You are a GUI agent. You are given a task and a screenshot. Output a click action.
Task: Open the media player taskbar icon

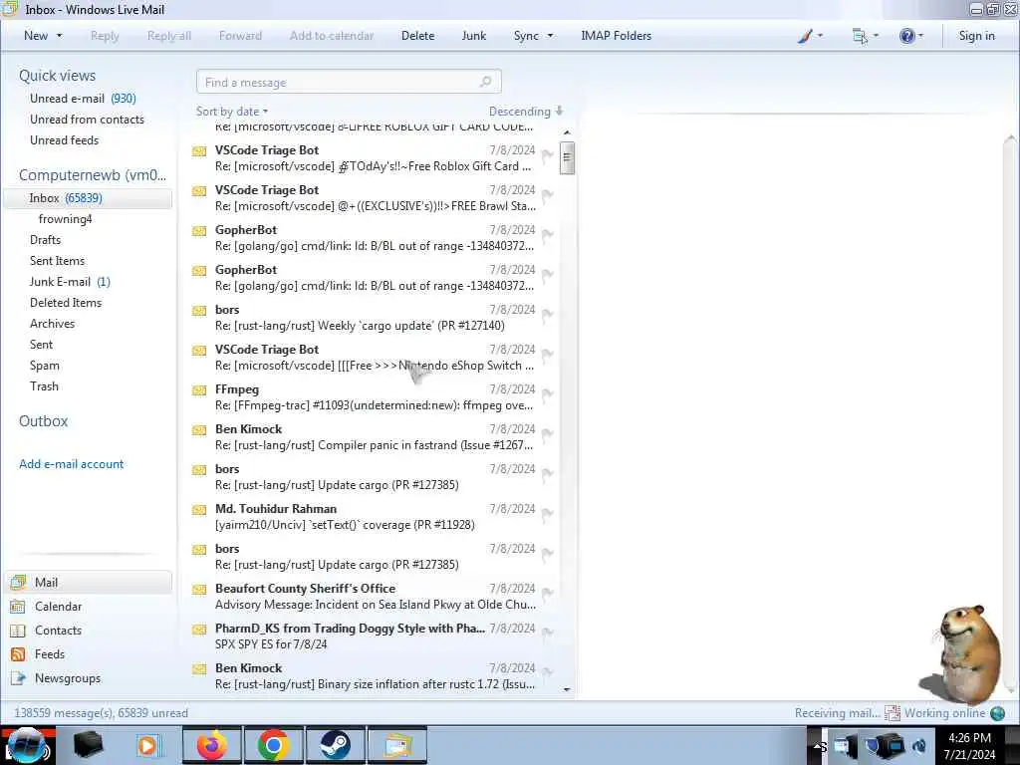(148, 745)
